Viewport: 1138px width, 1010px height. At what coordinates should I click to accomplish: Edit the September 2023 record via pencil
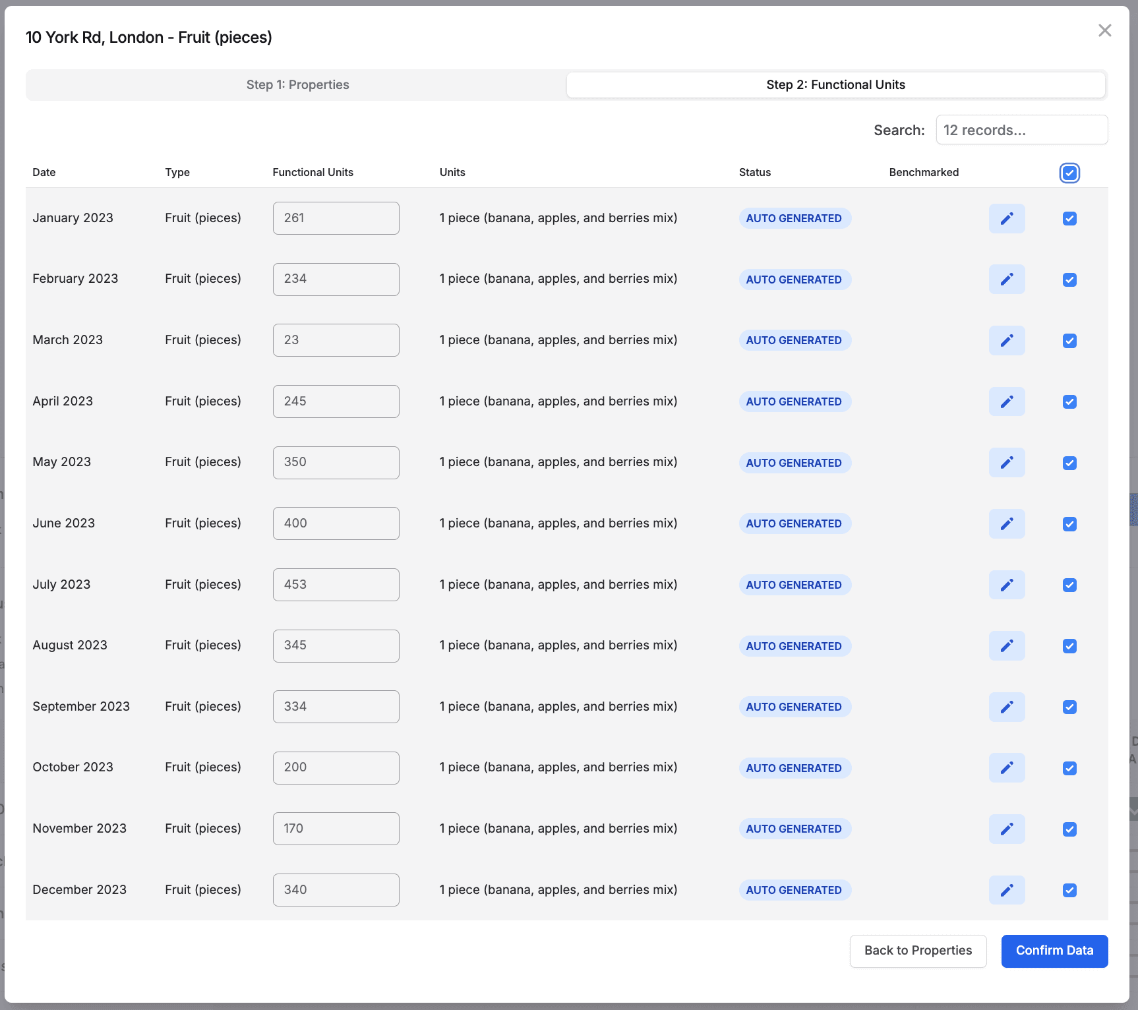[1006, 707]
